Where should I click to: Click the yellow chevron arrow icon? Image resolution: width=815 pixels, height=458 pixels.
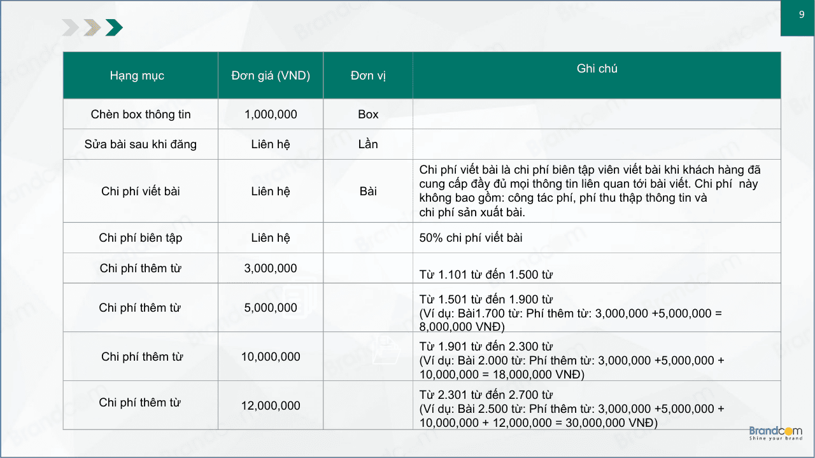click(92, 28)
